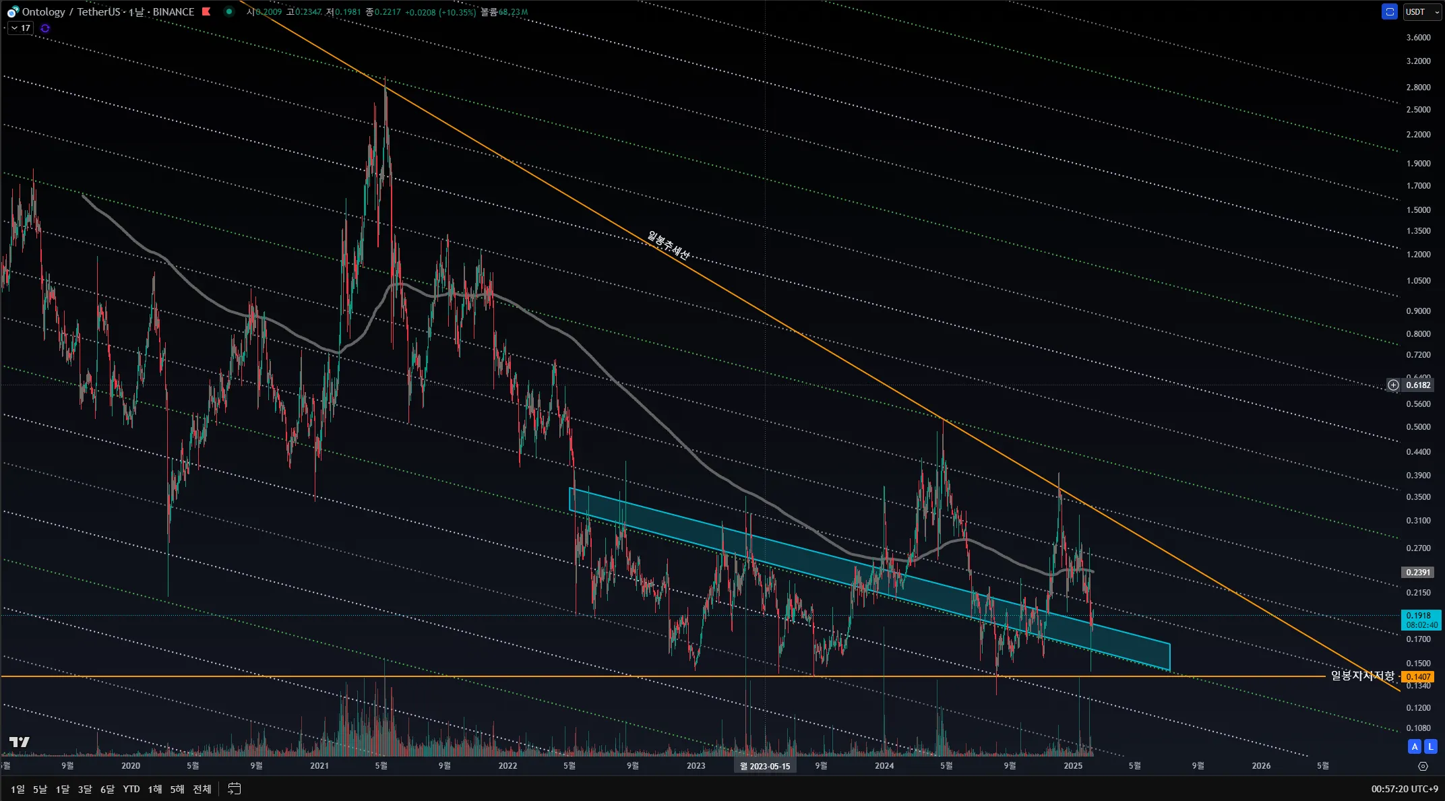This screenshot has width=1445, height=801.
Task: Click the gray 0.2391 moving average label
Action: tap(1418, 573)
